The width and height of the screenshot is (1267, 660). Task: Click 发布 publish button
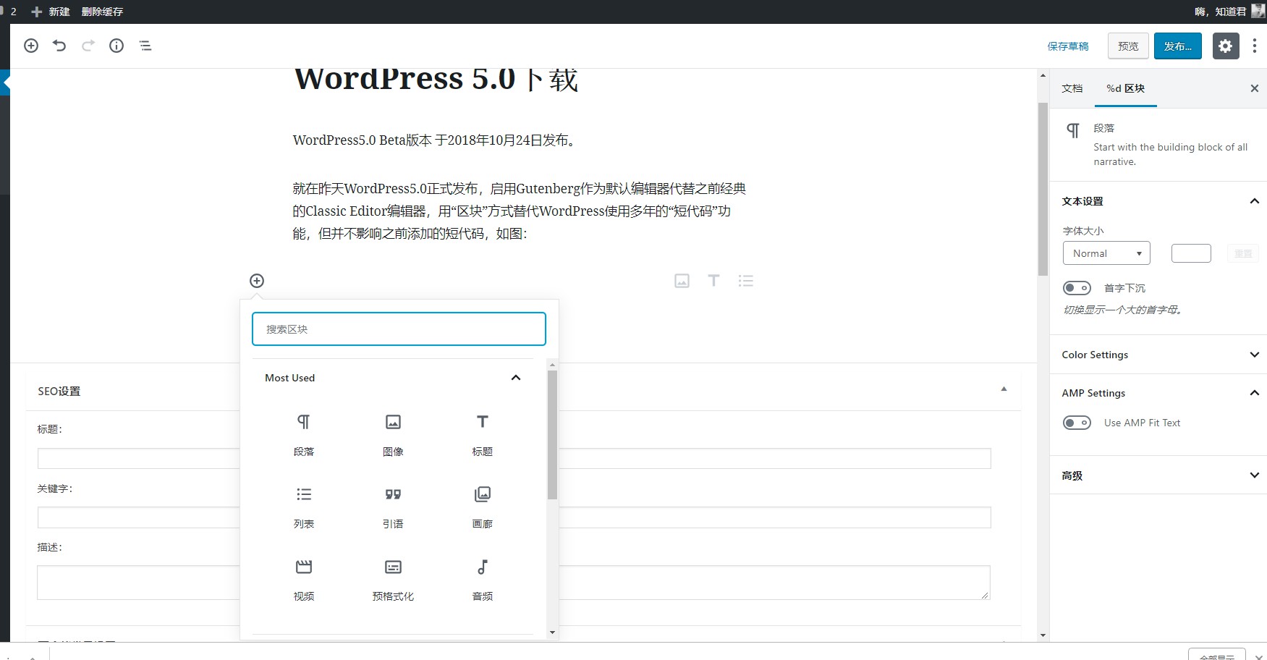(x=1177, y=46)
